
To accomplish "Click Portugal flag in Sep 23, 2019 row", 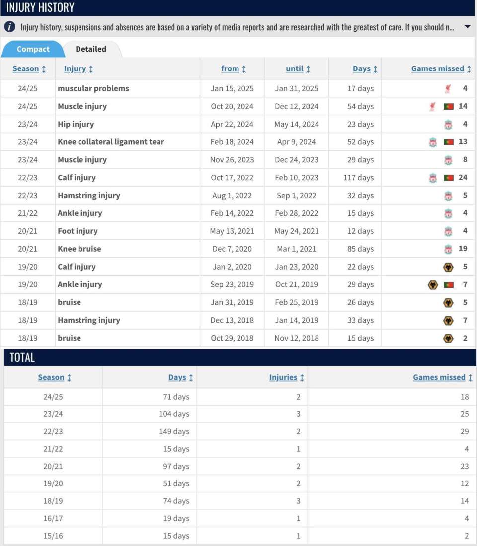I will 448,285.
